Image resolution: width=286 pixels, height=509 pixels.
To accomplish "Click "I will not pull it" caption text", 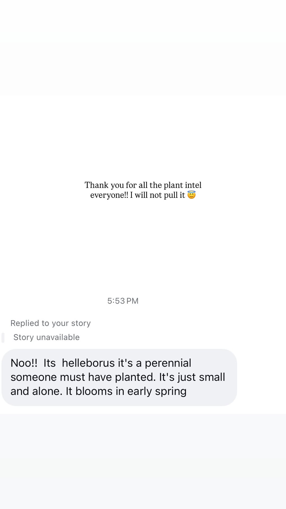I will tap(158, 195).
